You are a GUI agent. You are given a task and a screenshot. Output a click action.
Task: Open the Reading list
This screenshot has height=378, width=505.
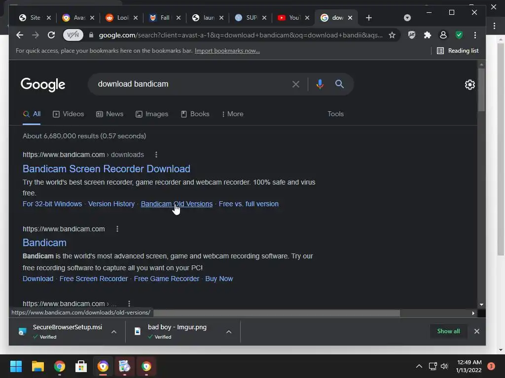(x=458, y=51)
